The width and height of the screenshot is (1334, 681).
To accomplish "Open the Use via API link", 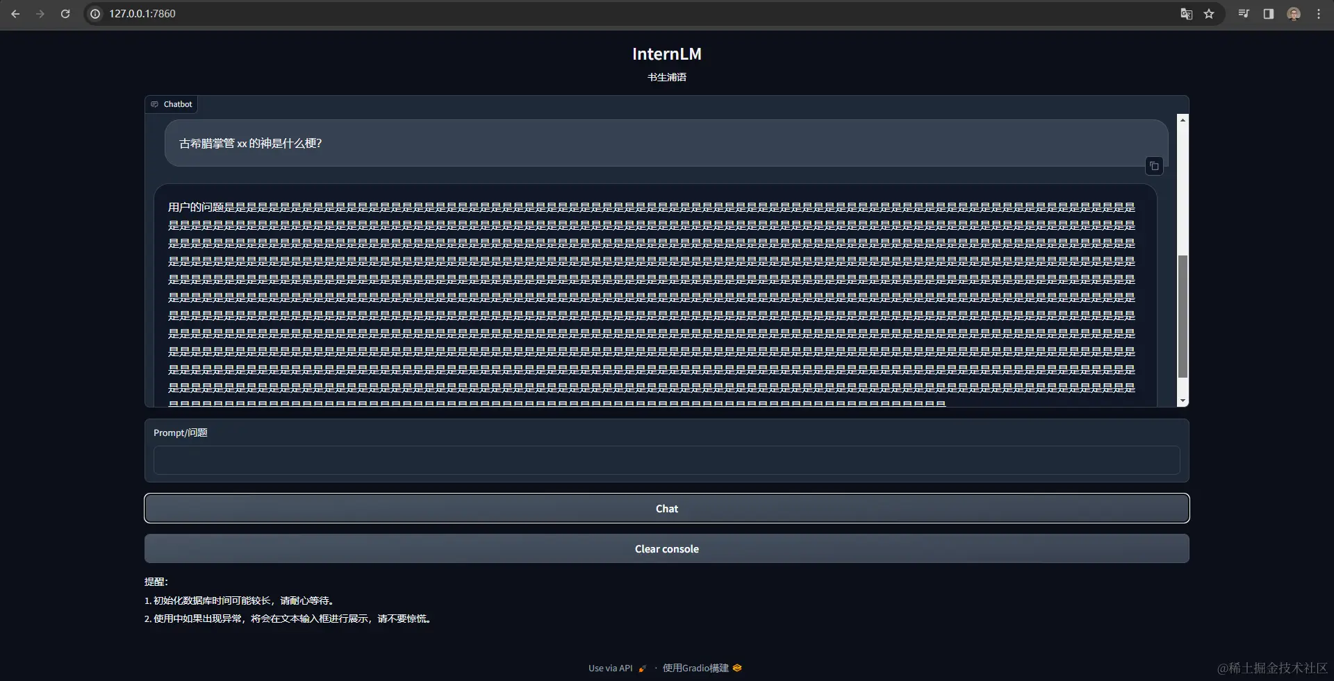I will [x=618, y=669].
